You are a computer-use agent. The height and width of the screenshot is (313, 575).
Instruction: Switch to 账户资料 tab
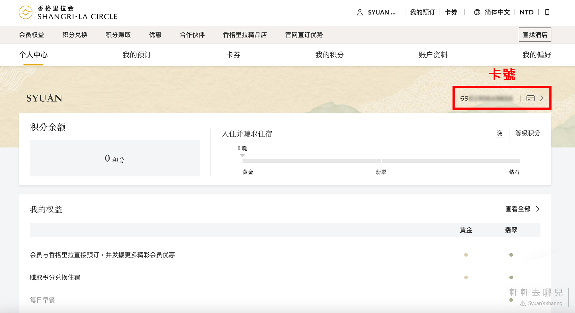coord(433,55)
